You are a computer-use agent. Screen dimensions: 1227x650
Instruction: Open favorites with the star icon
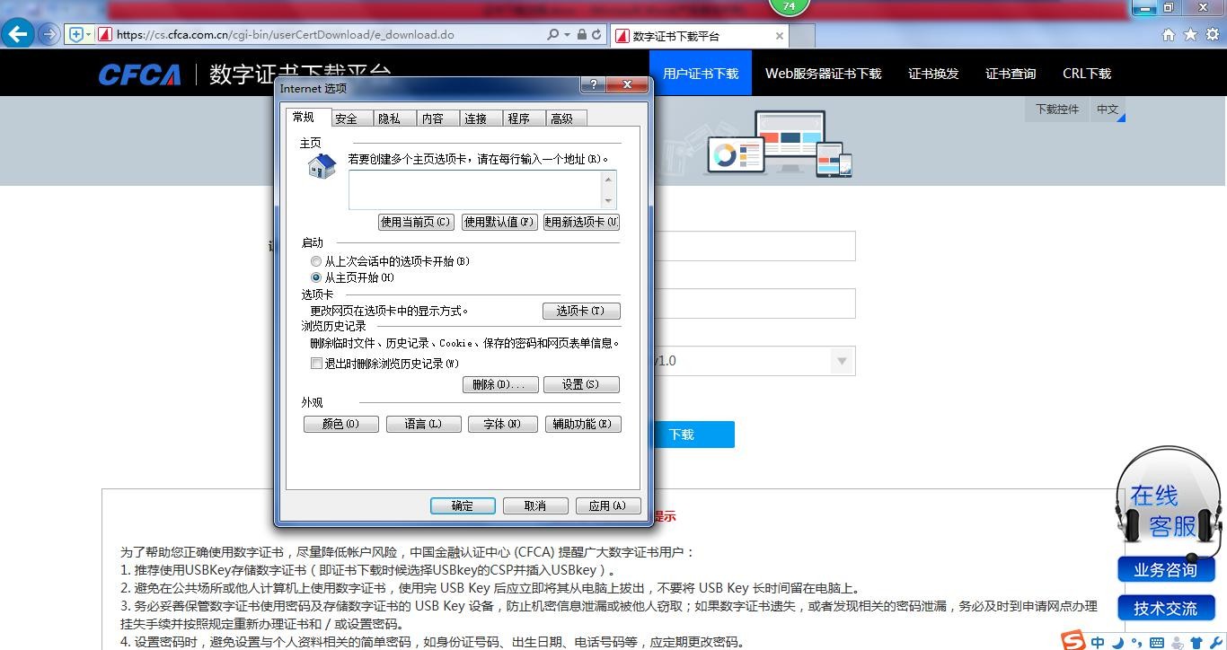click(x=1190, y=35)
